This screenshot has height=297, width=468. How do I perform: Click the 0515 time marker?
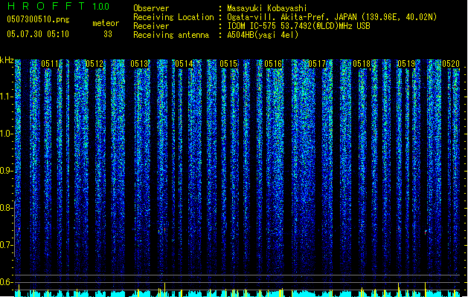(x=228, y=64)
